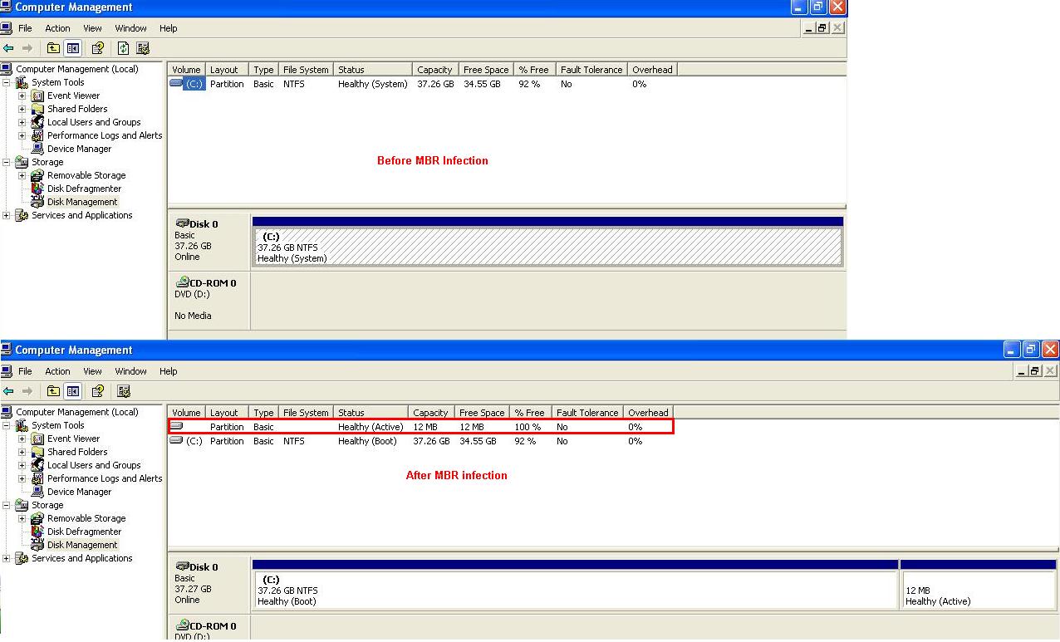The image size is (1060, 642).
Task: Click Settings icon in bottom window toolbar
Action: (124, 391)
